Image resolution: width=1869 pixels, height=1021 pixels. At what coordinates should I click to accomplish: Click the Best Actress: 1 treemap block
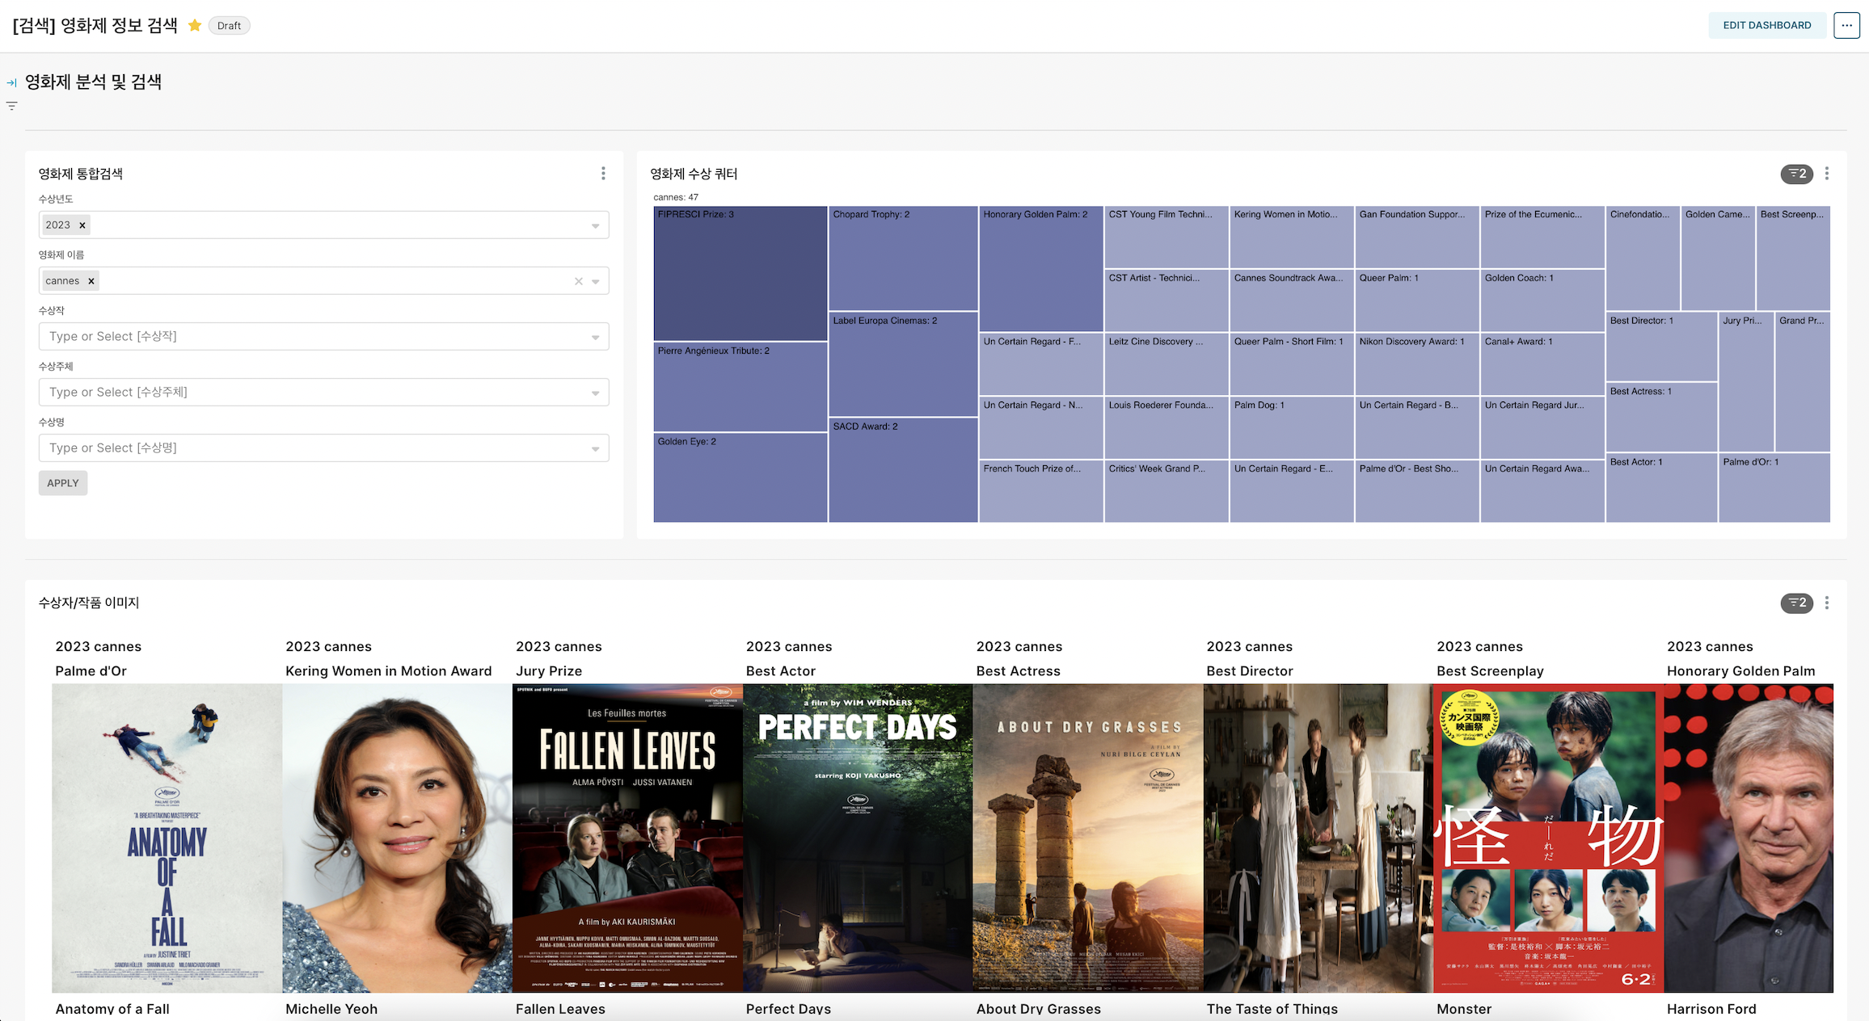click(x=1661, y=417)
